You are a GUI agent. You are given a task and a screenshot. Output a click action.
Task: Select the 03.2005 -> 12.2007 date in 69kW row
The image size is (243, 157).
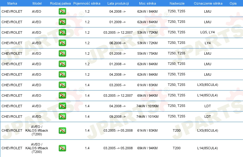click(x=118, y=95)
